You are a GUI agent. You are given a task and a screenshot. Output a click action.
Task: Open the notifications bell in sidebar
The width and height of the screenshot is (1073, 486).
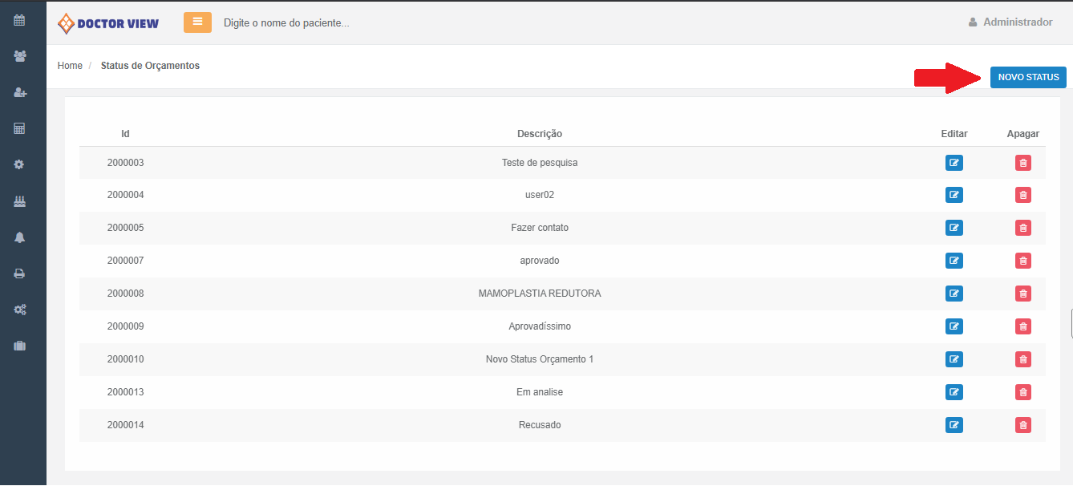click(20, 237)
